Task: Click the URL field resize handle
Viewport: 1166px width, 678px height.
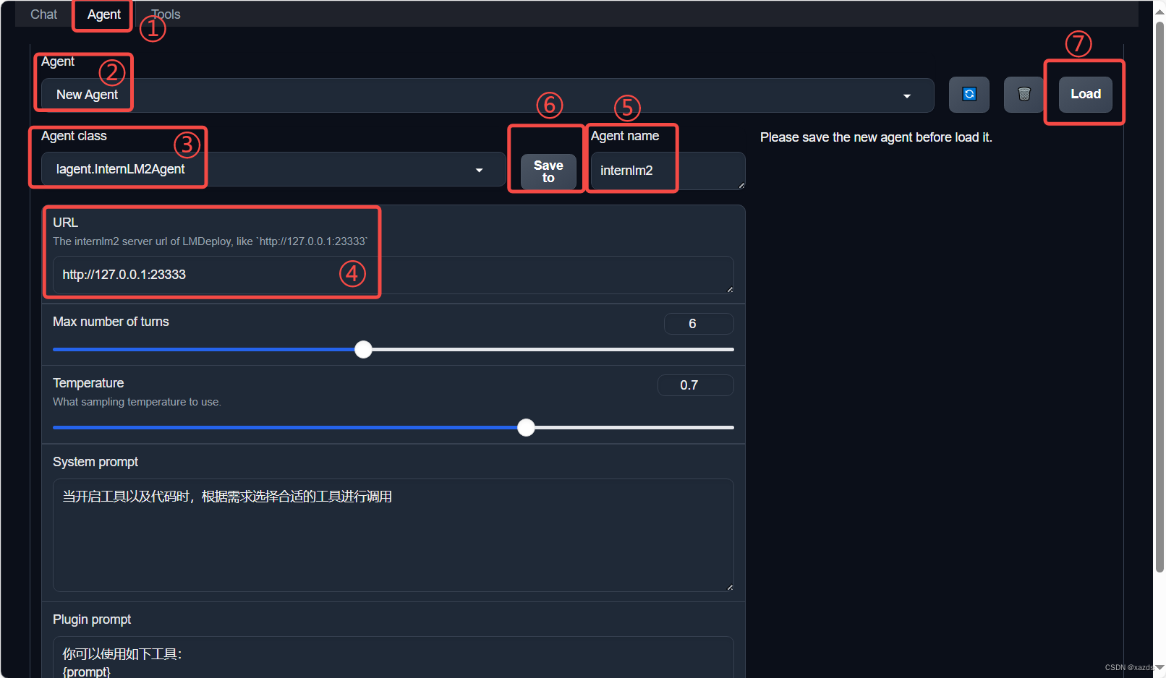Action: 730,289
